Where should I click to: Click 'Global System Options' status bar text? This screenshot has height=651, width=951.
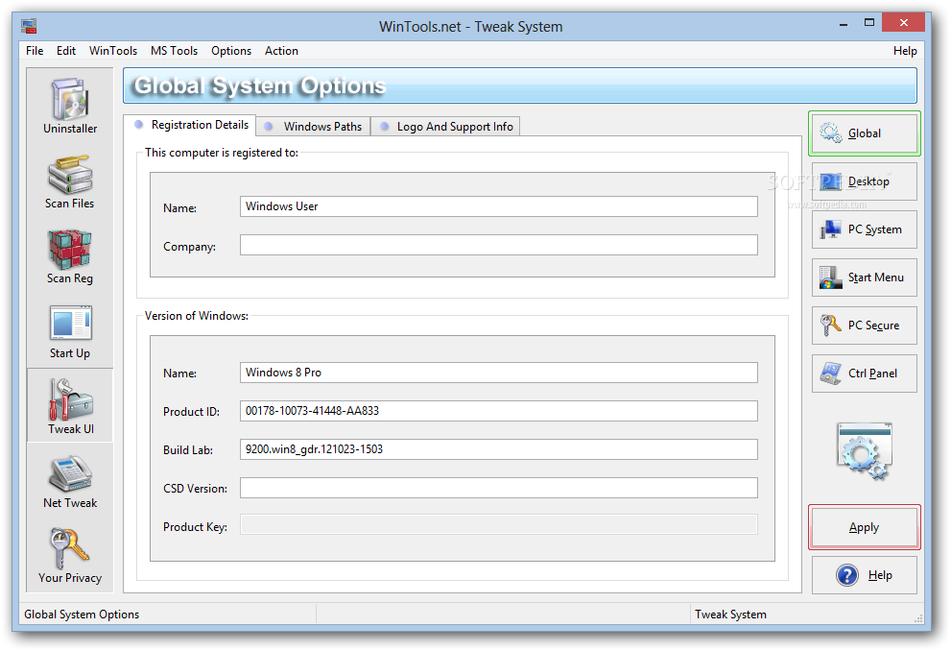click(x=82, y=615)
